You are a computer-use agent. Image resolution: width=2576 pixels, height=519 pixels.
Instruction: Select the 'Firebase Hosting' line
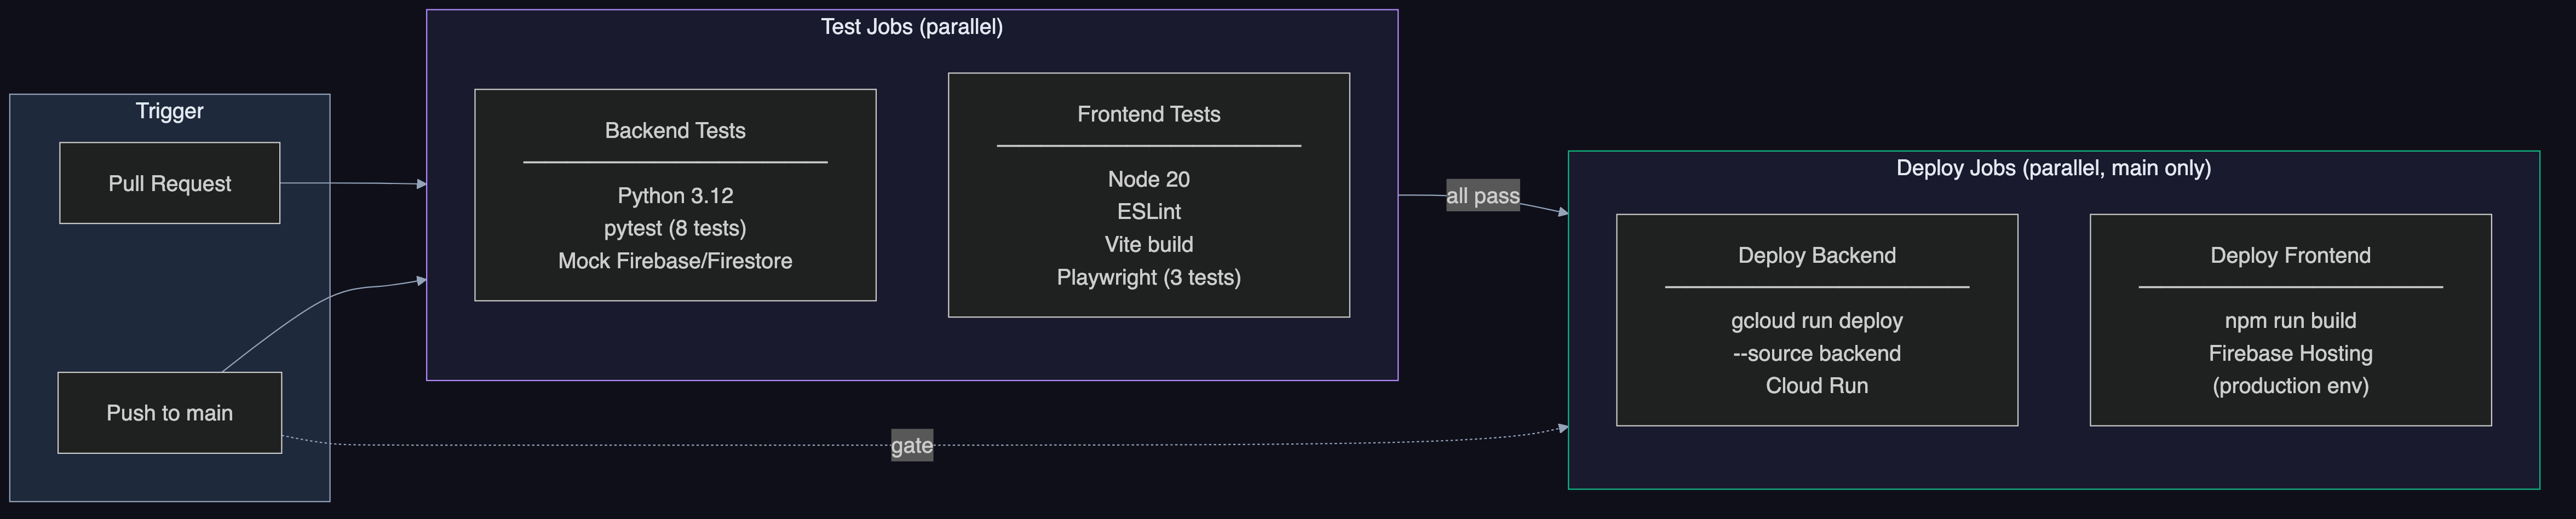2290,353
